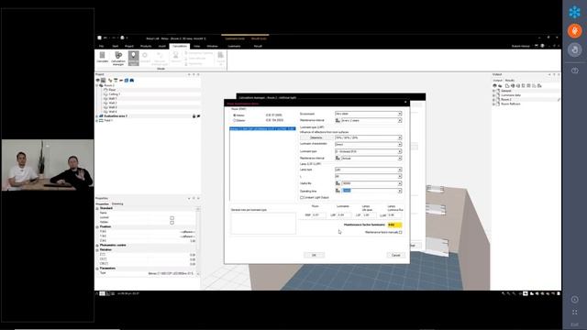Click the clock icon in right sidebar
587x330 pixels.
coord(574,300)
